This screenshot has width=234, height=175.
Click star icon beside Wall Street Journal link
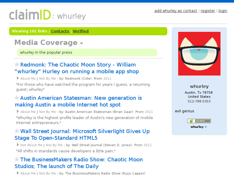click(17, 131)
